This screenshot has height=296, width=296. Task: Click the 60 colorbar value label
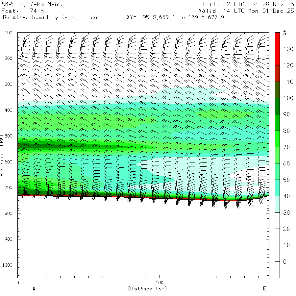click(x=286, y=163)
